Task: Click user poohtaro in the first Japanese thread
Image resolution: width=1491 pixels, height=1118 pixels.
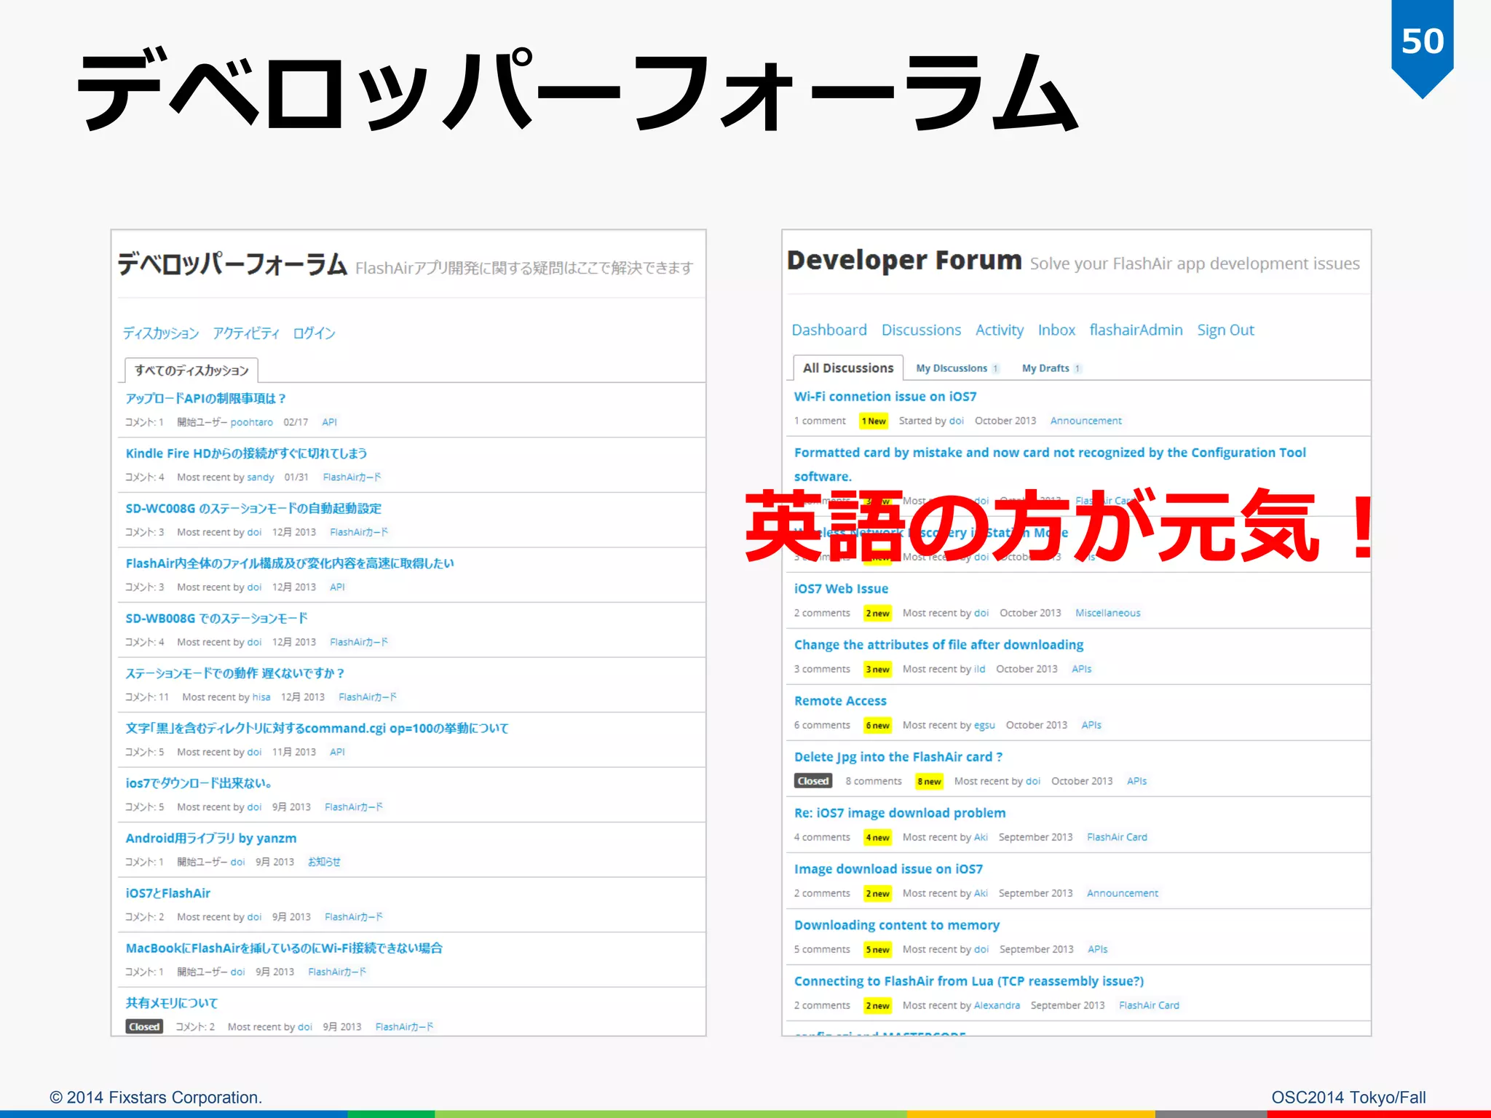Action: 252,422
